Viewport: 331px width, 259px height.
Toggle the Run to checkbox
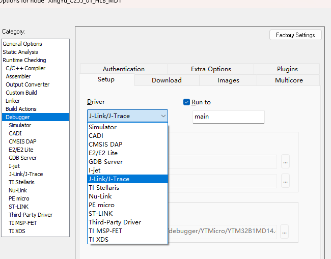click(187, 102)
